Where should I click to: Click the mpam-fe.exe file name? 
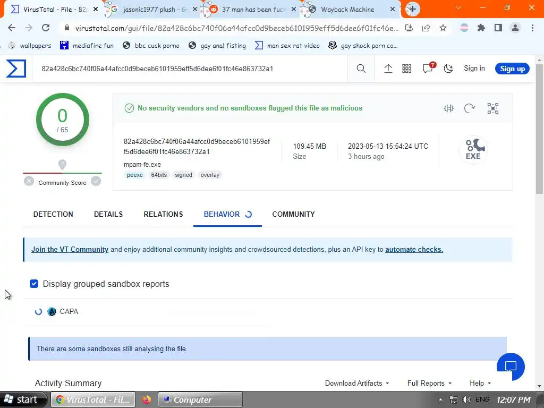tap(142, 165)
